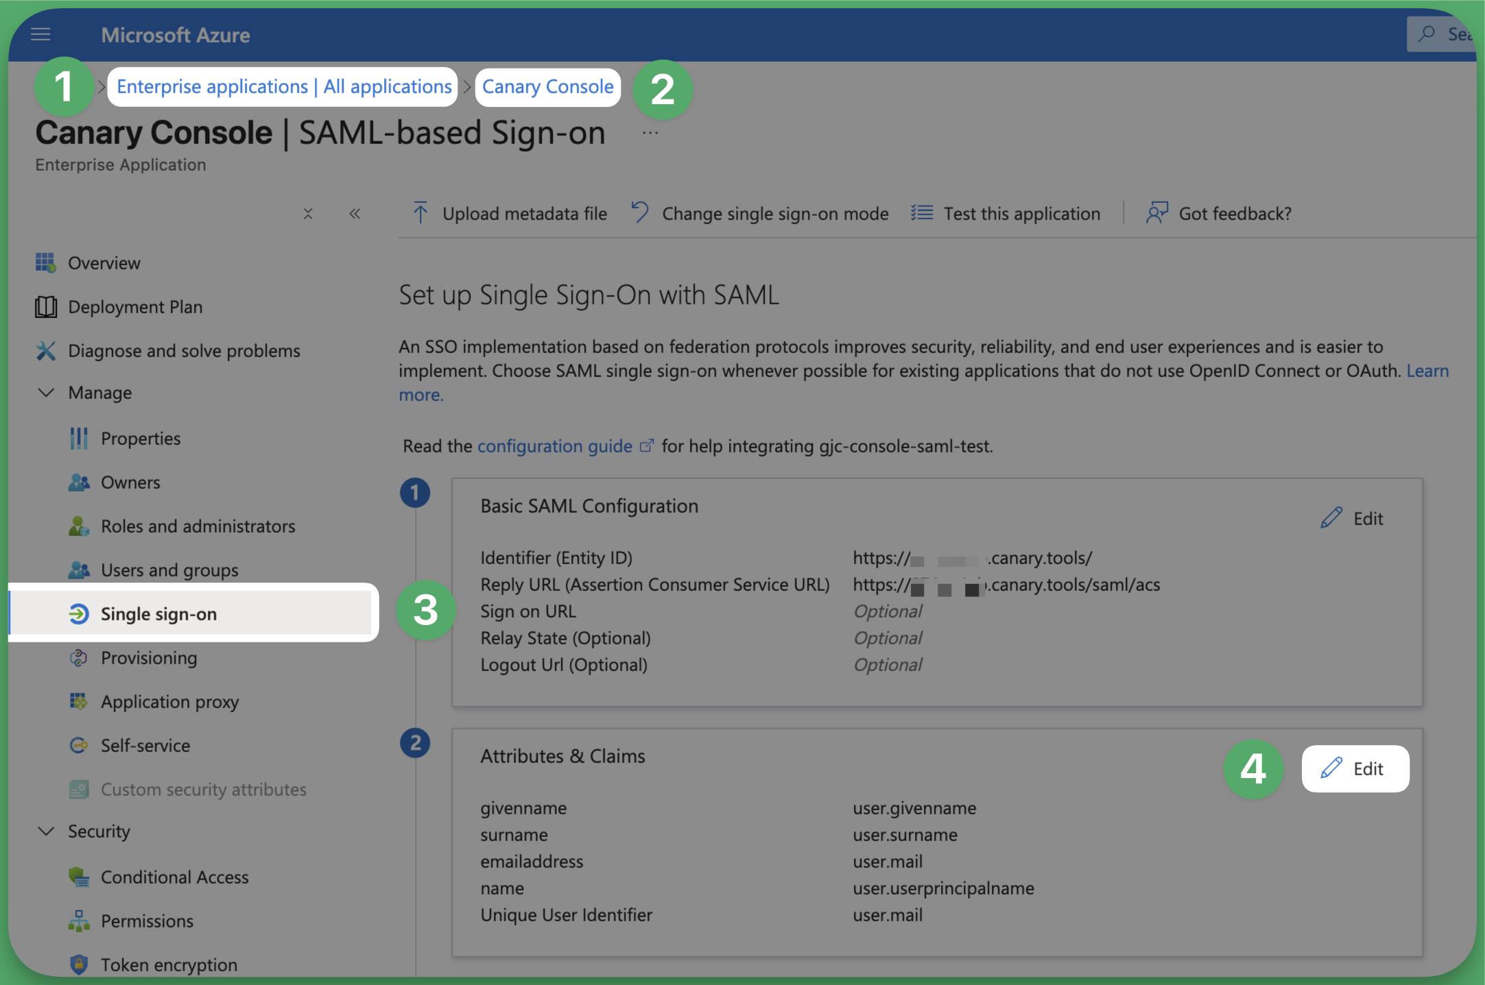1485x985 pixels.
Task: Collapse the Security section chevron
Action: (46, 831)
